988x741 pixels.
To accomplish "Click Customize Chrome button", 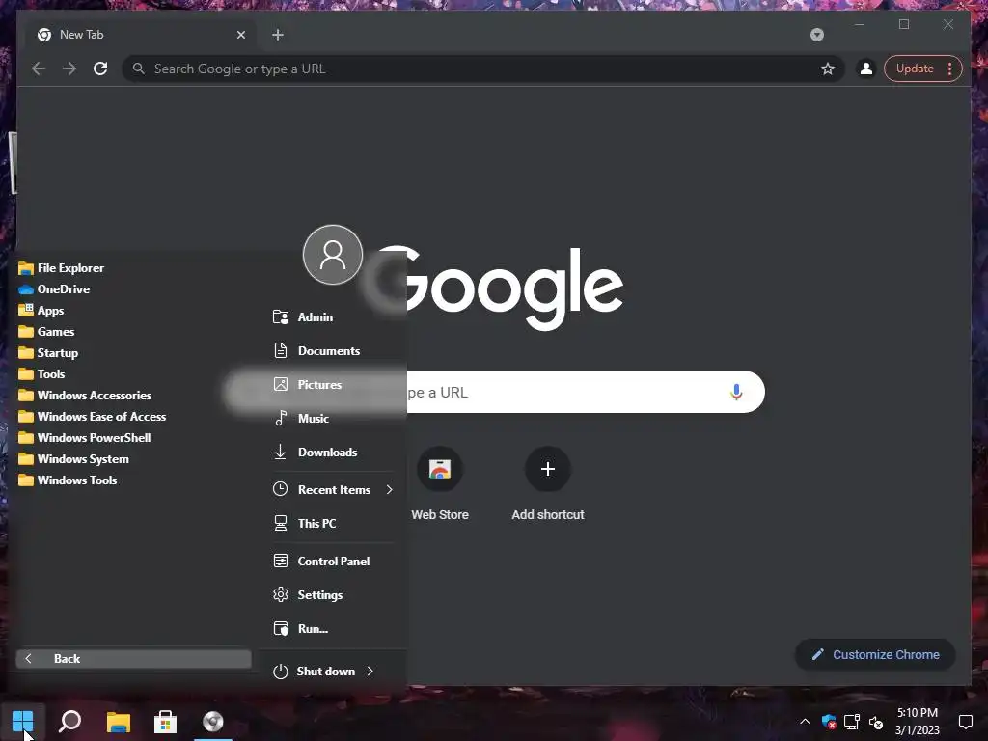I will [x=876, y=655].
